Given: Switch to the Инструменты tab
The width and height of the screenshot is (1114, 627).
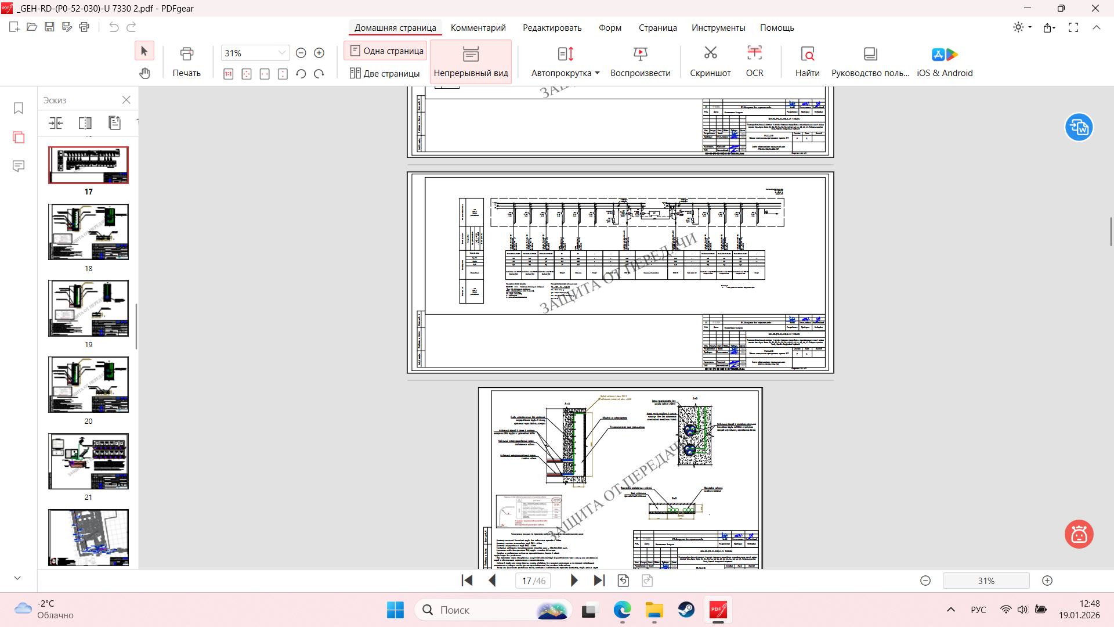Looking at the screenshot, I should (x=718, y=28).
